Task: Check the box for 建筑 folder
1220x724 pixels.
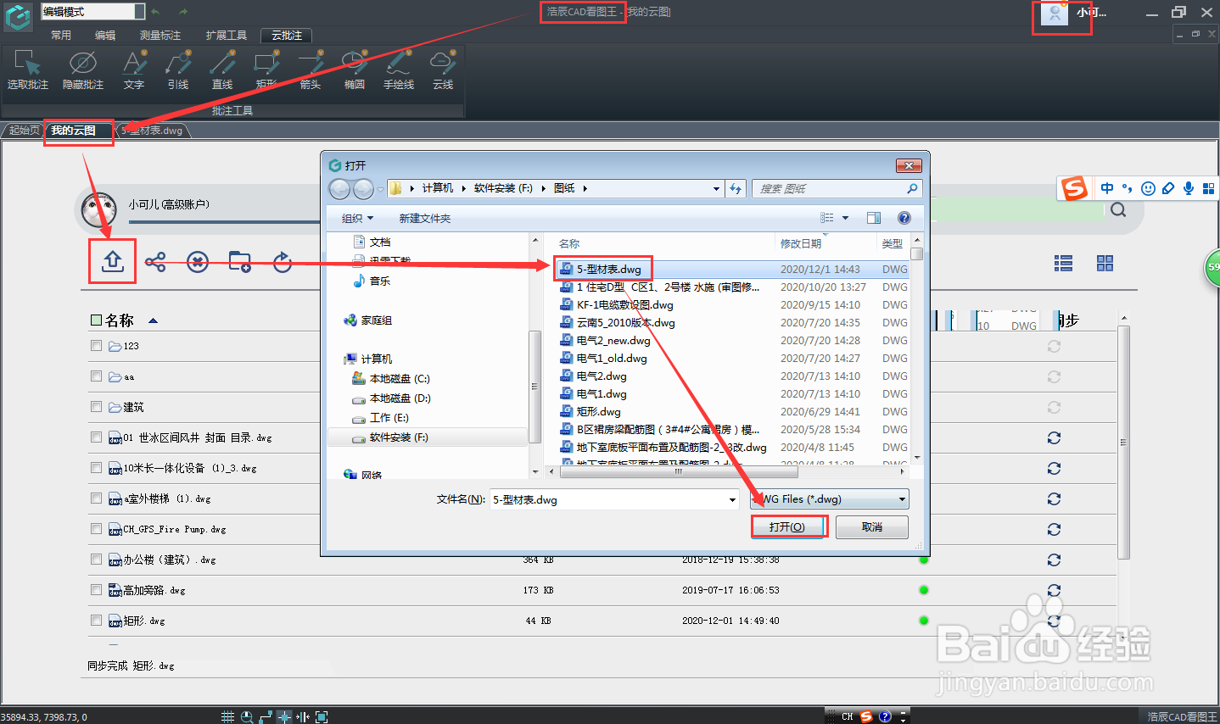Action: pyautogui.click(x=96, y=407)
